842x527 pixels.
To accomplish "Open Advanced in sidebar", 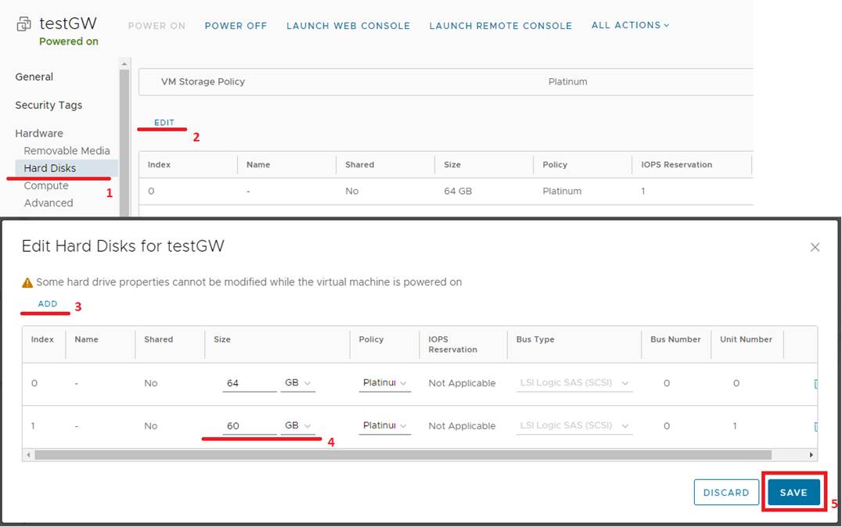I will coord(49,203).
